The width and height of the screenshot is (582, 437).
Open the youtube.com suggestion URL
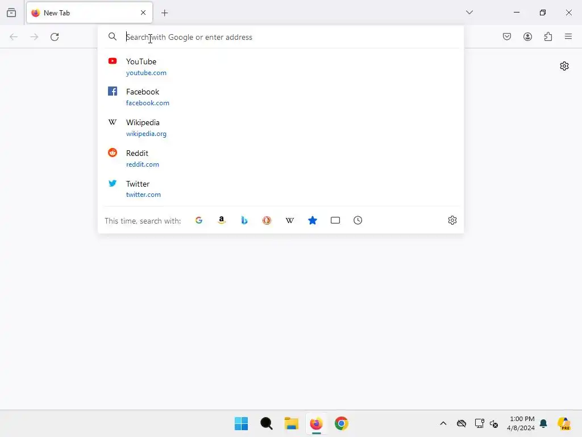click(x=146, y=73)
